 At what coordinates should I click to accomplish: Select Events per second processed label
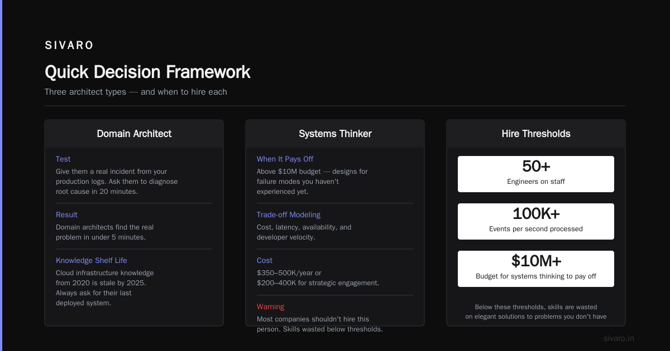(x=536, y=229)
